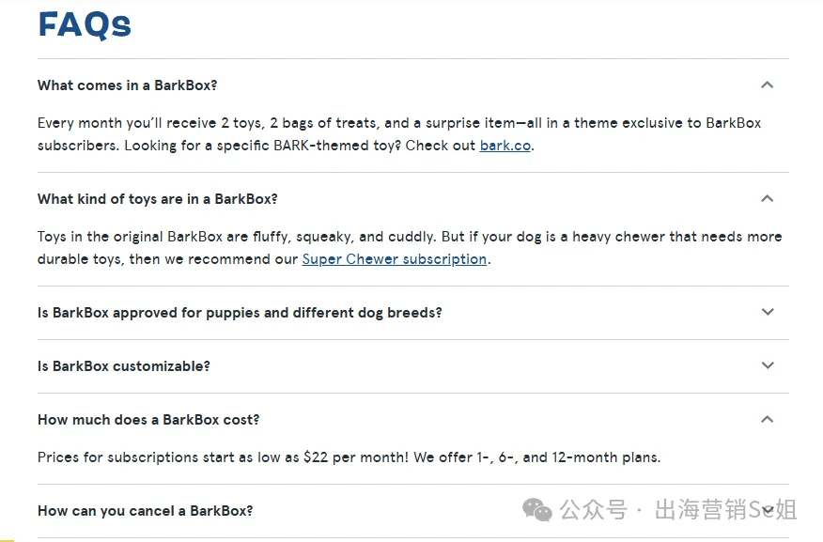Collapse the "What comes in a BarkBox?" chevron
Screen dimensions: 823x542
767,85
